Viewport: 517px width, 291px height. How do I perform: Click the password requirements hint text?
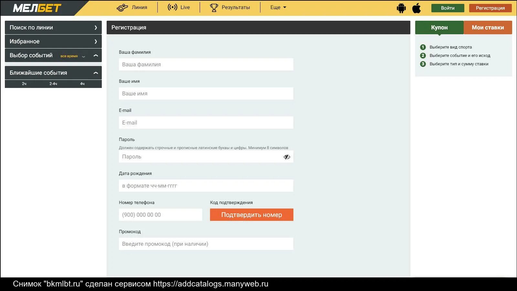tap(204, 148)
